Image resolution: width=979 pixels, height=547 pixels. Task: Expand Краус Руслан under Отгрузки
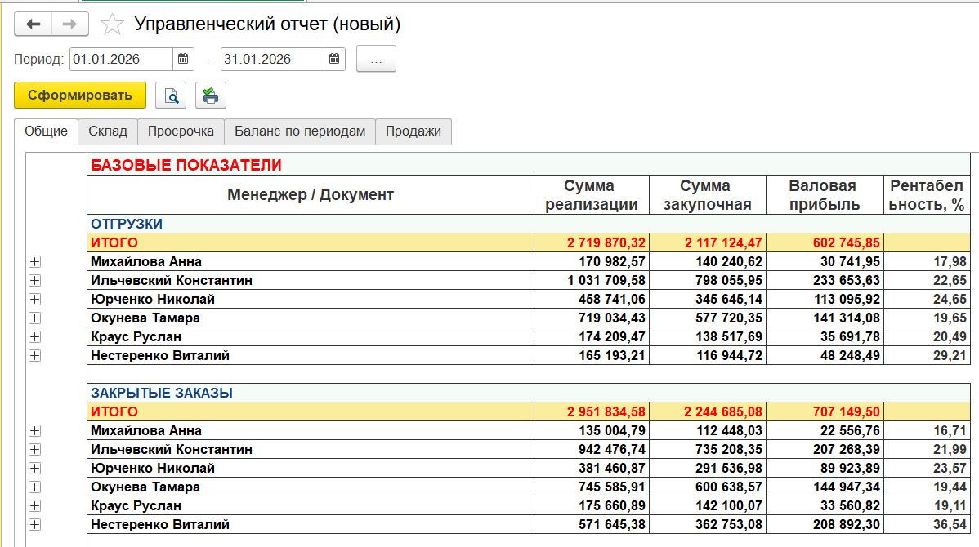pyautogui.click(x=35, y=337)
